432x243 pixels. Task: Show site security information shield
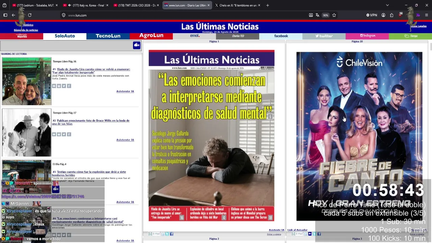(63, 15)
